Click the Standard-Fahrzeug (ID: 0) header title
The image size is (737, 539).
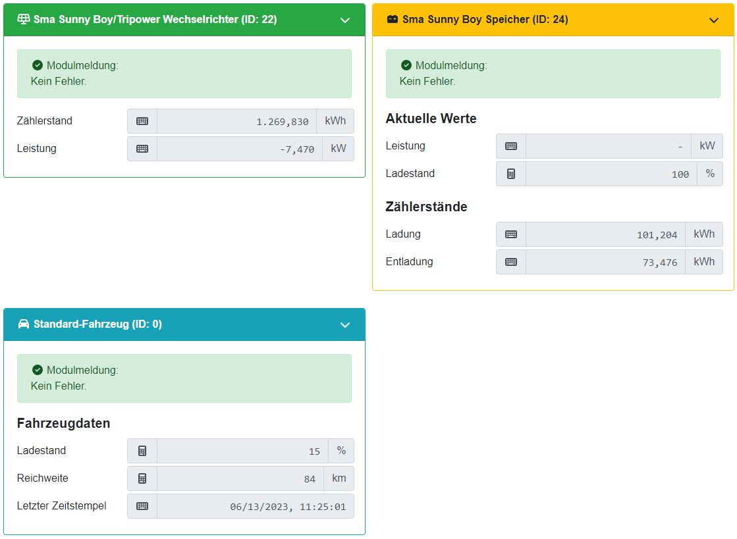[x=97, y=324]
